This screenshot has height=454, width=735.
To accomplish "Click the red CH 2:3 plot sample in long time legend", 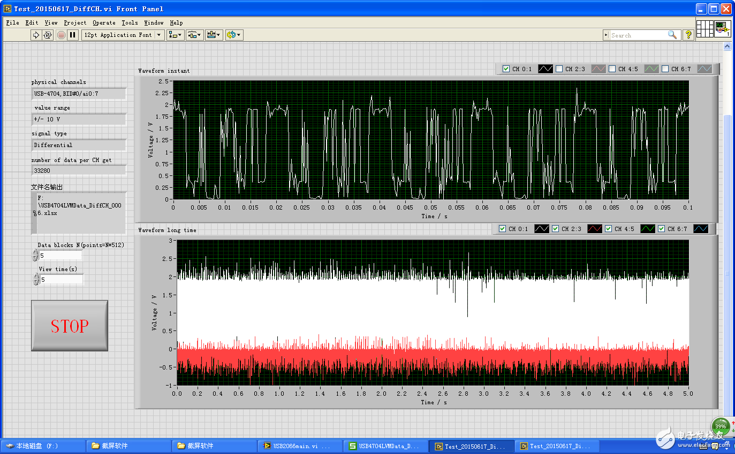I will pos(595,229).
